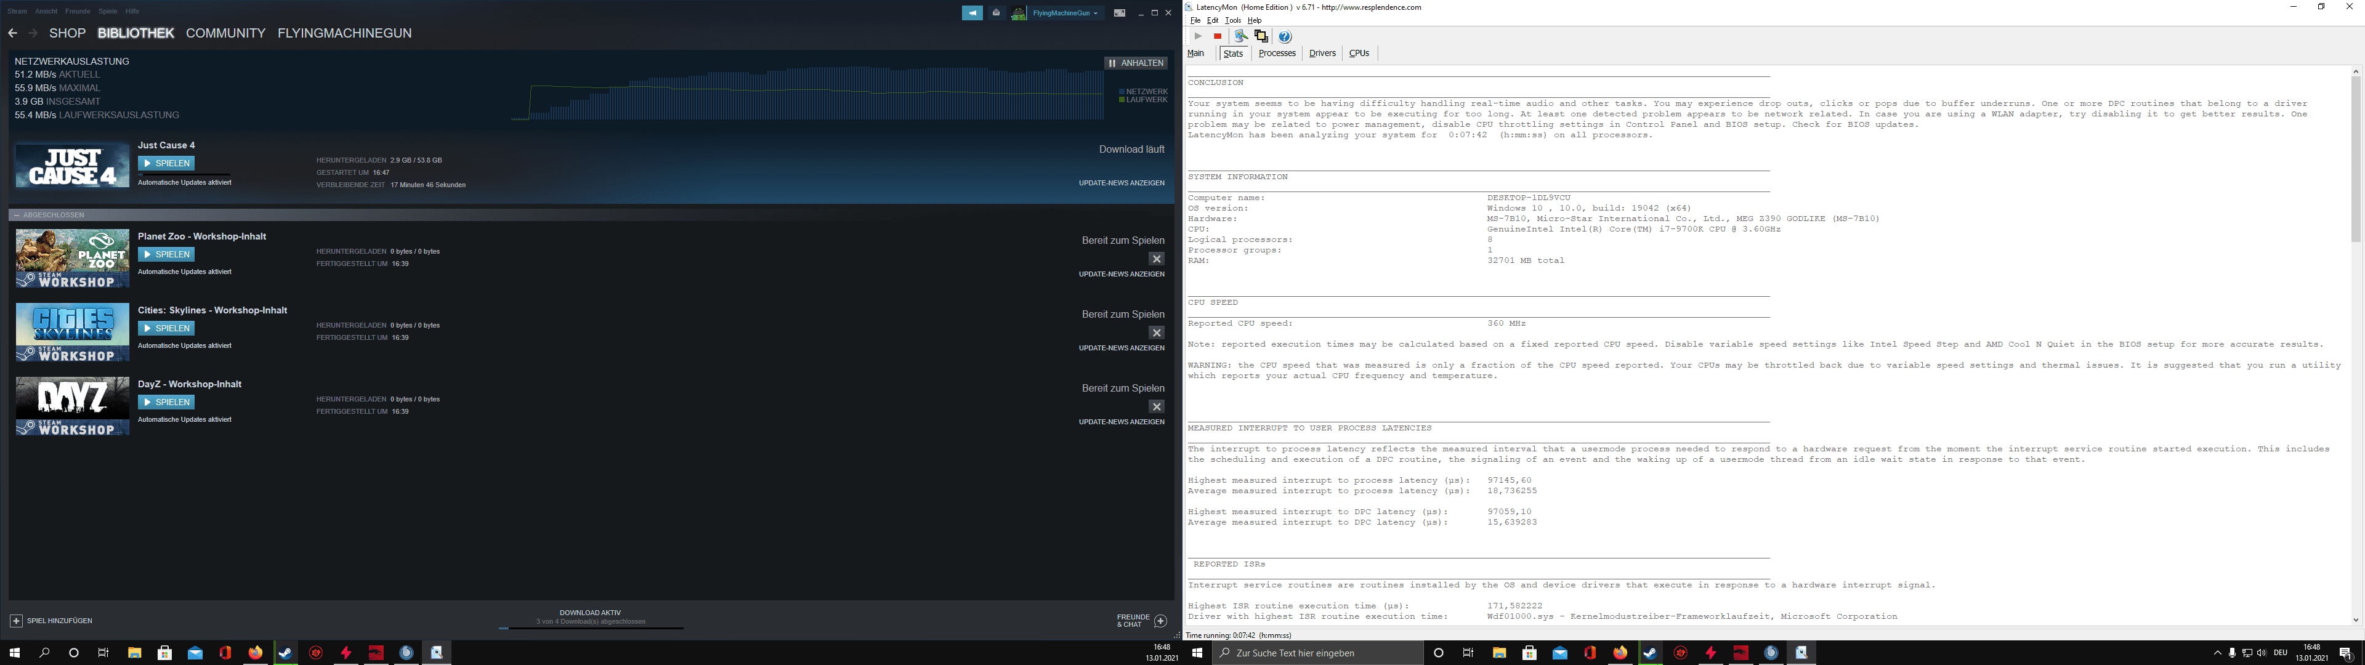
Task: Switch to LatencyMon Main tab
Action: (1196, 54)
